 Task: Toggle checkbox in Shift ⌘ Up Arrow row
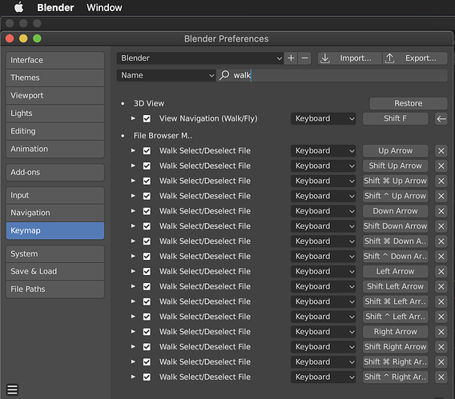pos(147,181)
